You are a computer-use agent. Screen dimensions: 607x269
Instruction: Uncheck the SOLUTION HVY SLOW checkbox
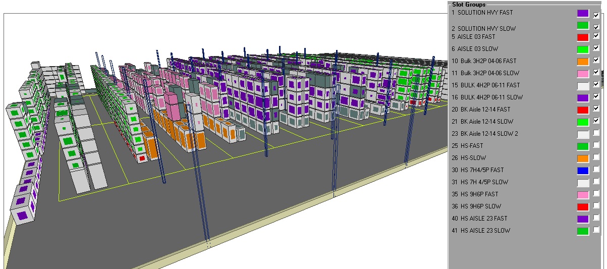[596, 27]
